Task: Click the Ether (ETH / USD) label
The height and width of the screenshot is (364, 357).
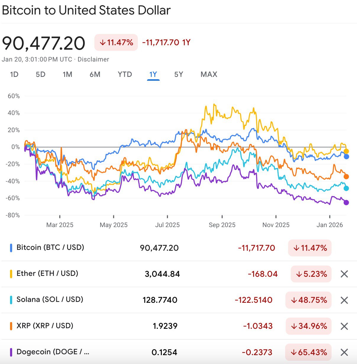Action: [47, 274]
